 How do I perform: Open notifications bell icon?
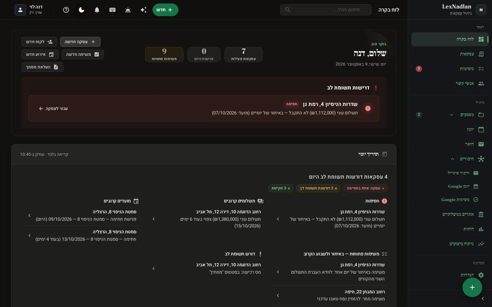pyautogui.click(x=97, y=10)
